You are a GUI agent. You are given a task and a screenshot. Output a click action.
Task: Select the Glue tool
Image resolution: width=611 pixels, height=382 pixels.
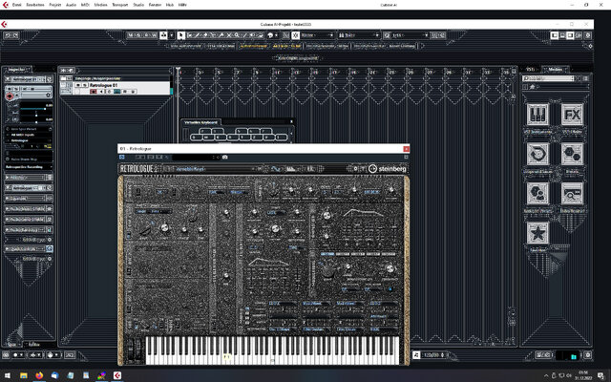click(221, 35)
